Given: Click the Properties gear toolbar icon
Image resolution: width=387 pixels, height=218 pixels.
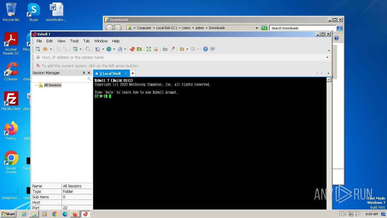Looking at the screenshot, I should click(x=75, y=49).
